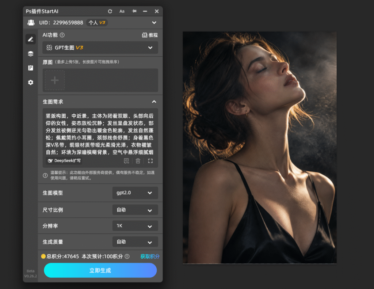Image resolution: width=374 pixels, height=289 pixels.
Task: Click the Beta V0.26.2 version label
Action: 31,274
